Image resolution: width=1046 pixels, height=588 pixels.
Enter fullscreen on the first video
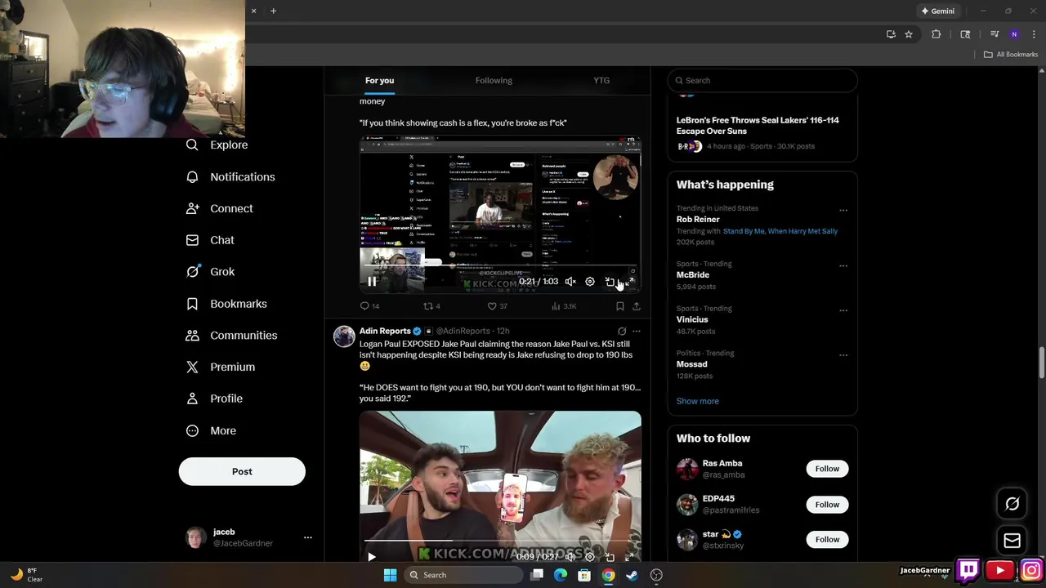pos(629,281)
